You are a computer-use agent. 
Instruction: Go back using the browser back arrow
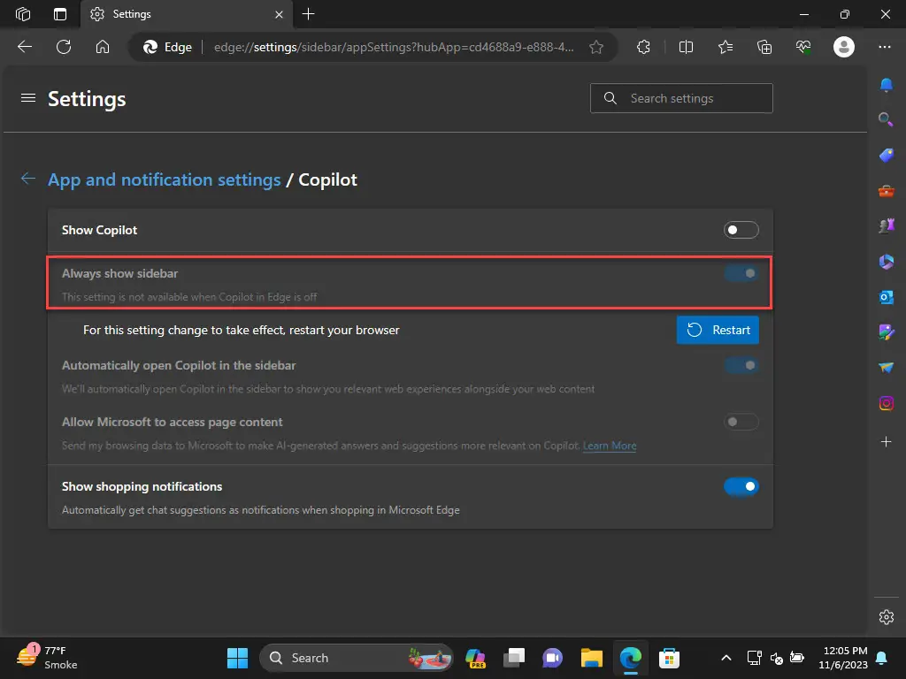[x=25, y=47]
